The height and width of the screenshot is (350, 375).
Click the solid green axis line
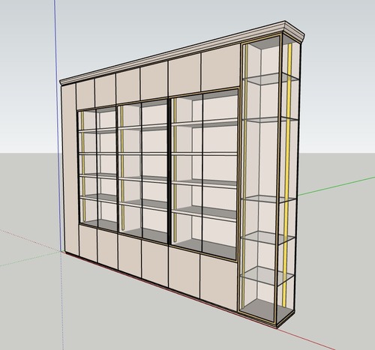pyautogui.click(x=337, y=186)
